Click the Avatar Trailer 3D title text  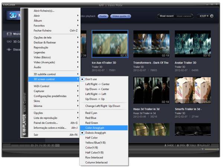185,63
